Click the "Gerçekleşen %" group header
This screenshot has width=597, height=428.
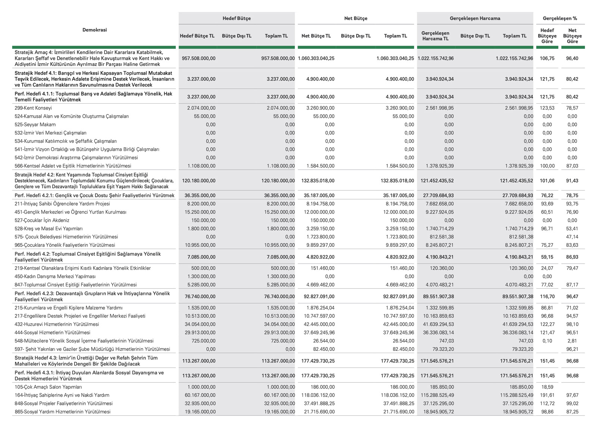[560, 18]
